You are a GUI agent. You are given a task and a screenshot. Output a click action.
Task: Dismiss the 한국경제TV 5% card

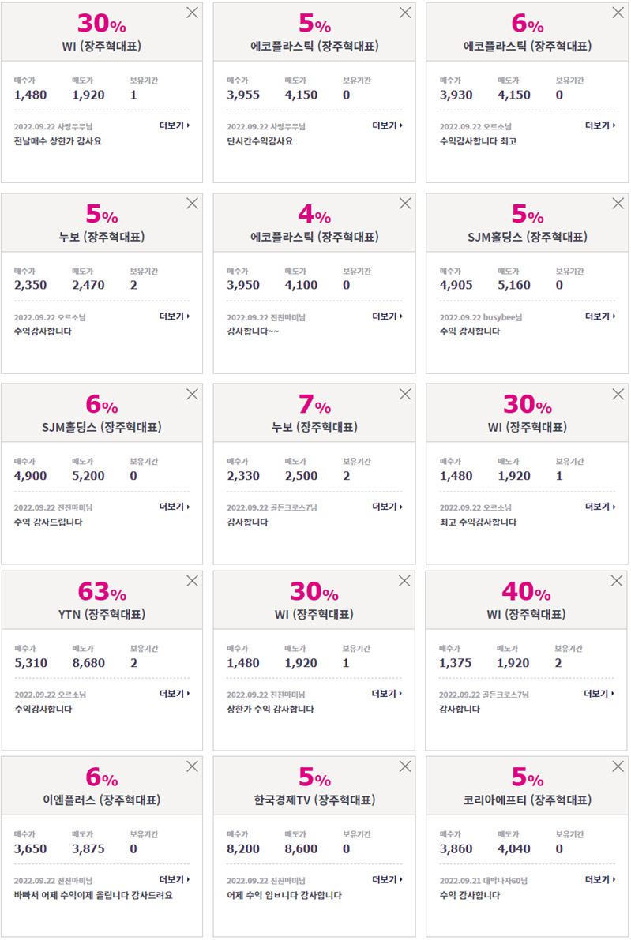pyautogui.click(x=405, y=766)
